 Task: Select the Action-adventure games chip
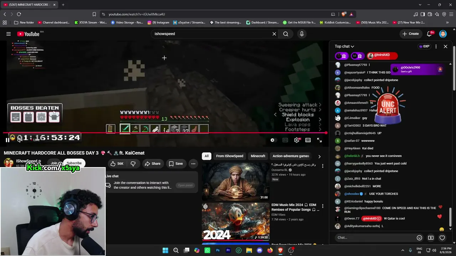tap(291, 156)
